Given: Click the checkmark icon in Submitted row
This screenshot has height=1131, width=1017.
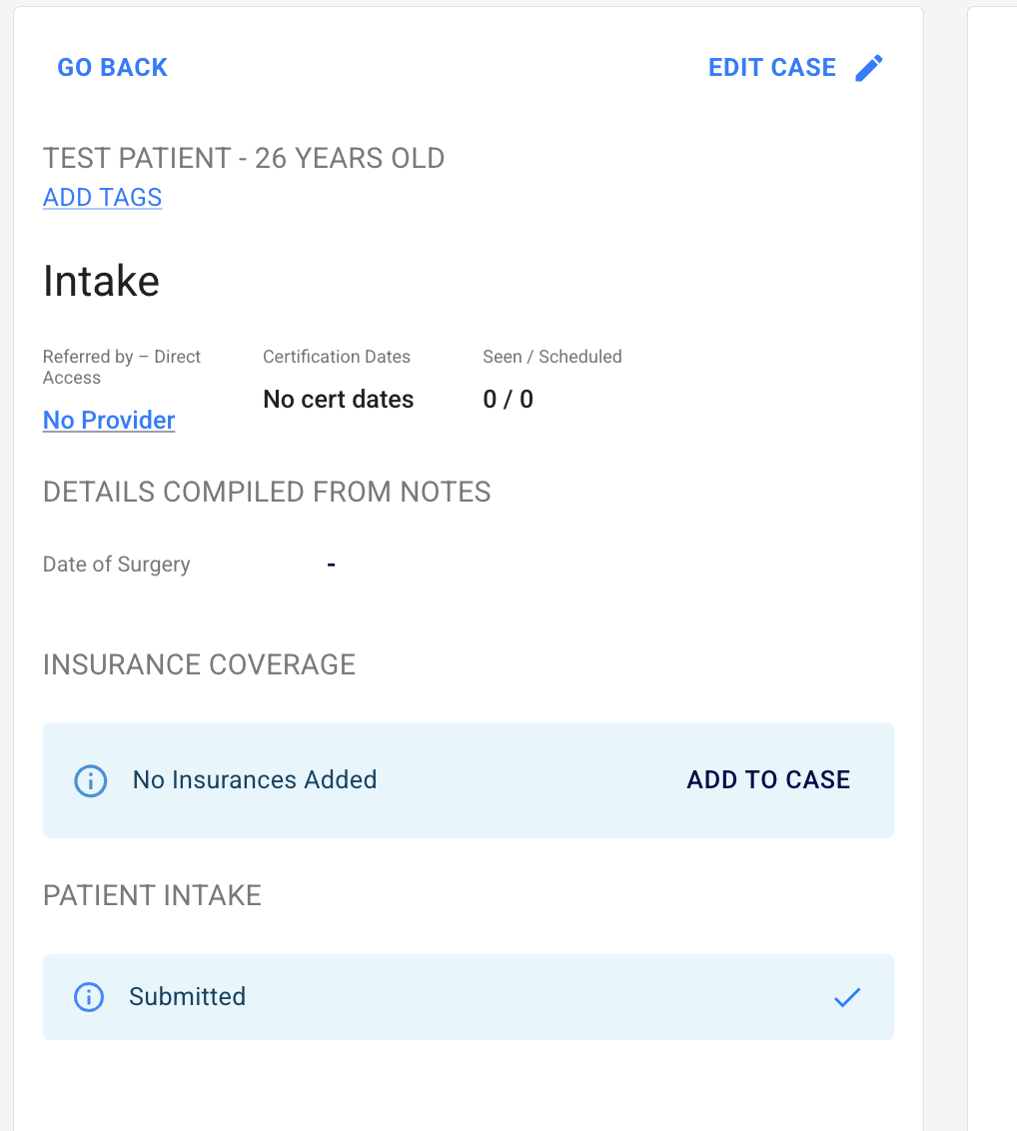Looking at the screenshot, I should (846, 997).
